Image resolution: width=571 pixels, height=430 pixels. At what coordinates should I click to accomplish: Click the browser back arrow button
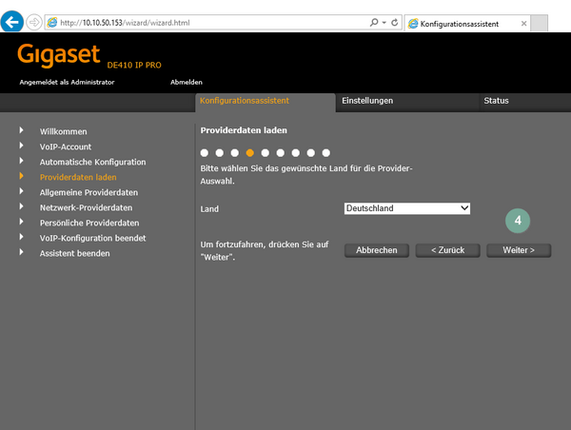[13, 22]
